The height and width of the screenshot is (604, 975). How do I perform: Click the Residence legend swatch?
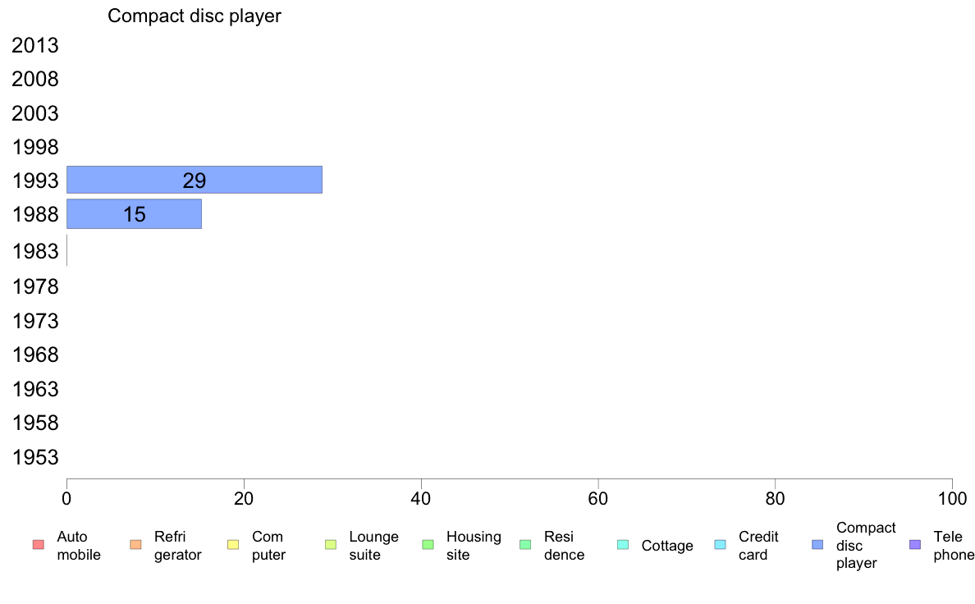(525, 545)
